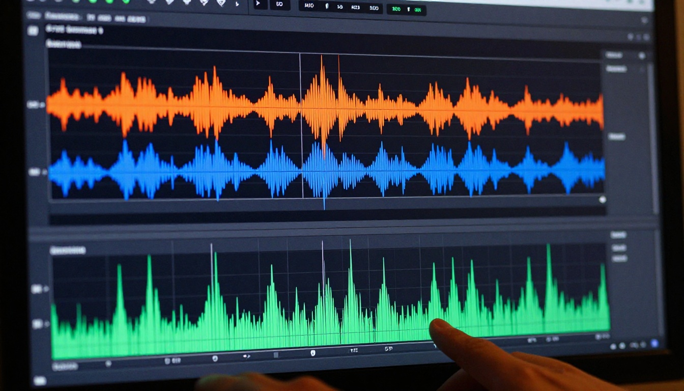Toggle the round switch atop the right side panel
This screenshot has height=391, width=684.
tap(642, 55)
